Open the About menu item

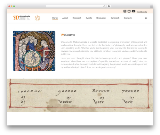click(65, 18)
